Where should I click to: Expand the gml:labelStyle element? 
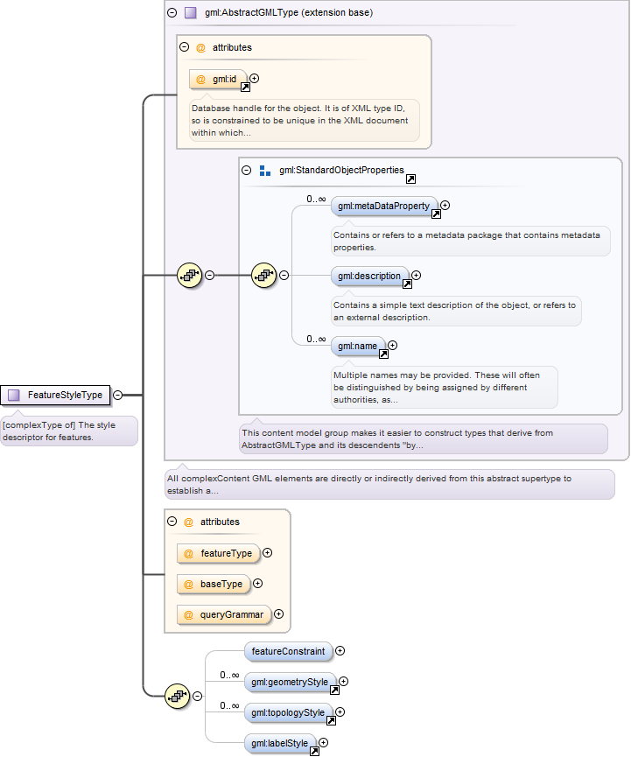324,742
